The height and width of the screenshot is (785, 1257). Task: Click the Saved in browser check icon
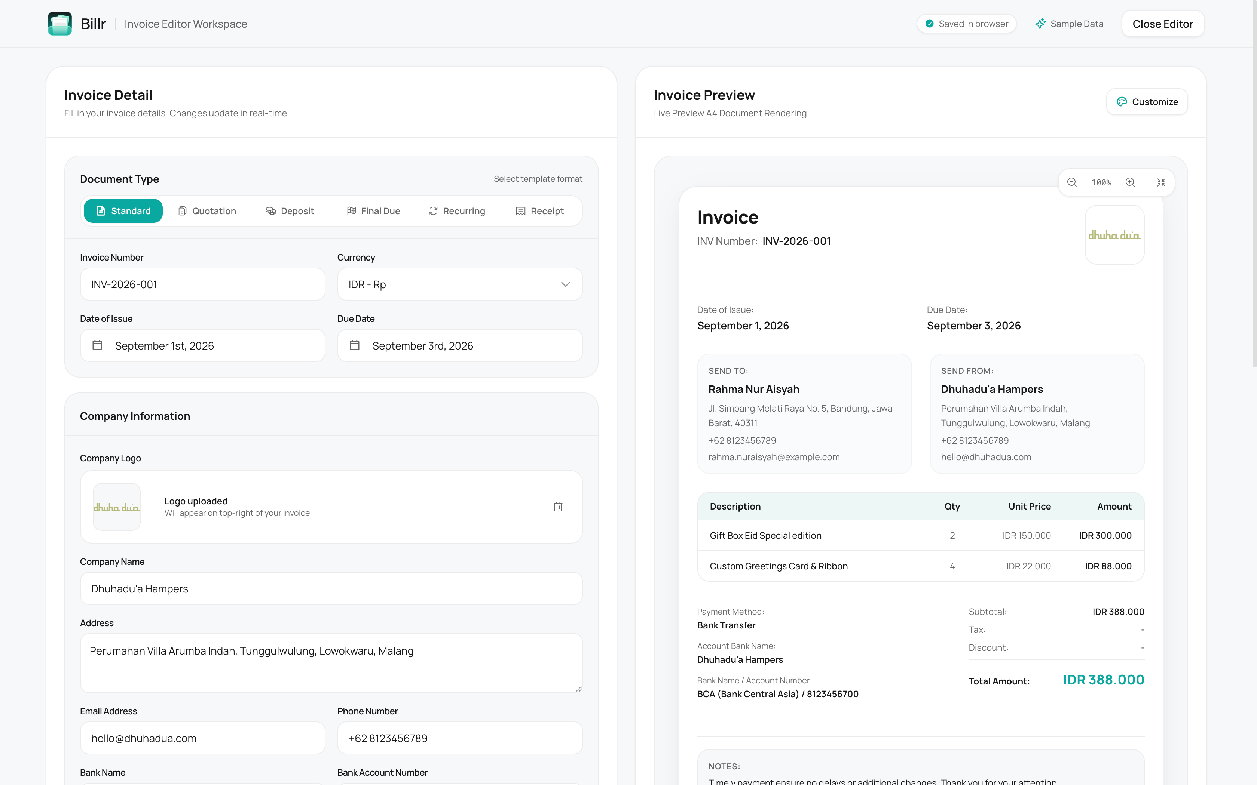click(930, 24)
